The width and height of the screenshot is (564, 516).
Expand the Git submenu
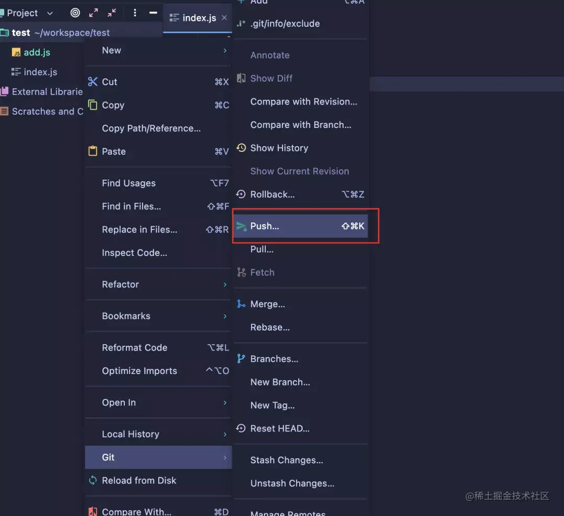tap(158, 458)
